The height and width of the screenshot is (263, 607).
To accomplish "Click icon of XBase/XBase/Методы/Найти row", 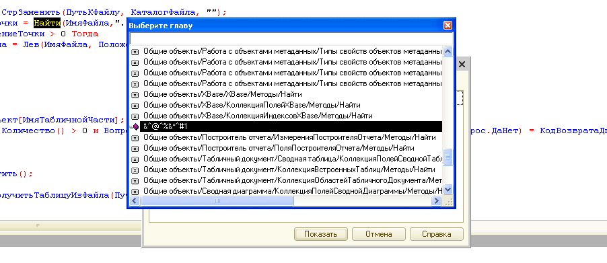I will point(135,94).
